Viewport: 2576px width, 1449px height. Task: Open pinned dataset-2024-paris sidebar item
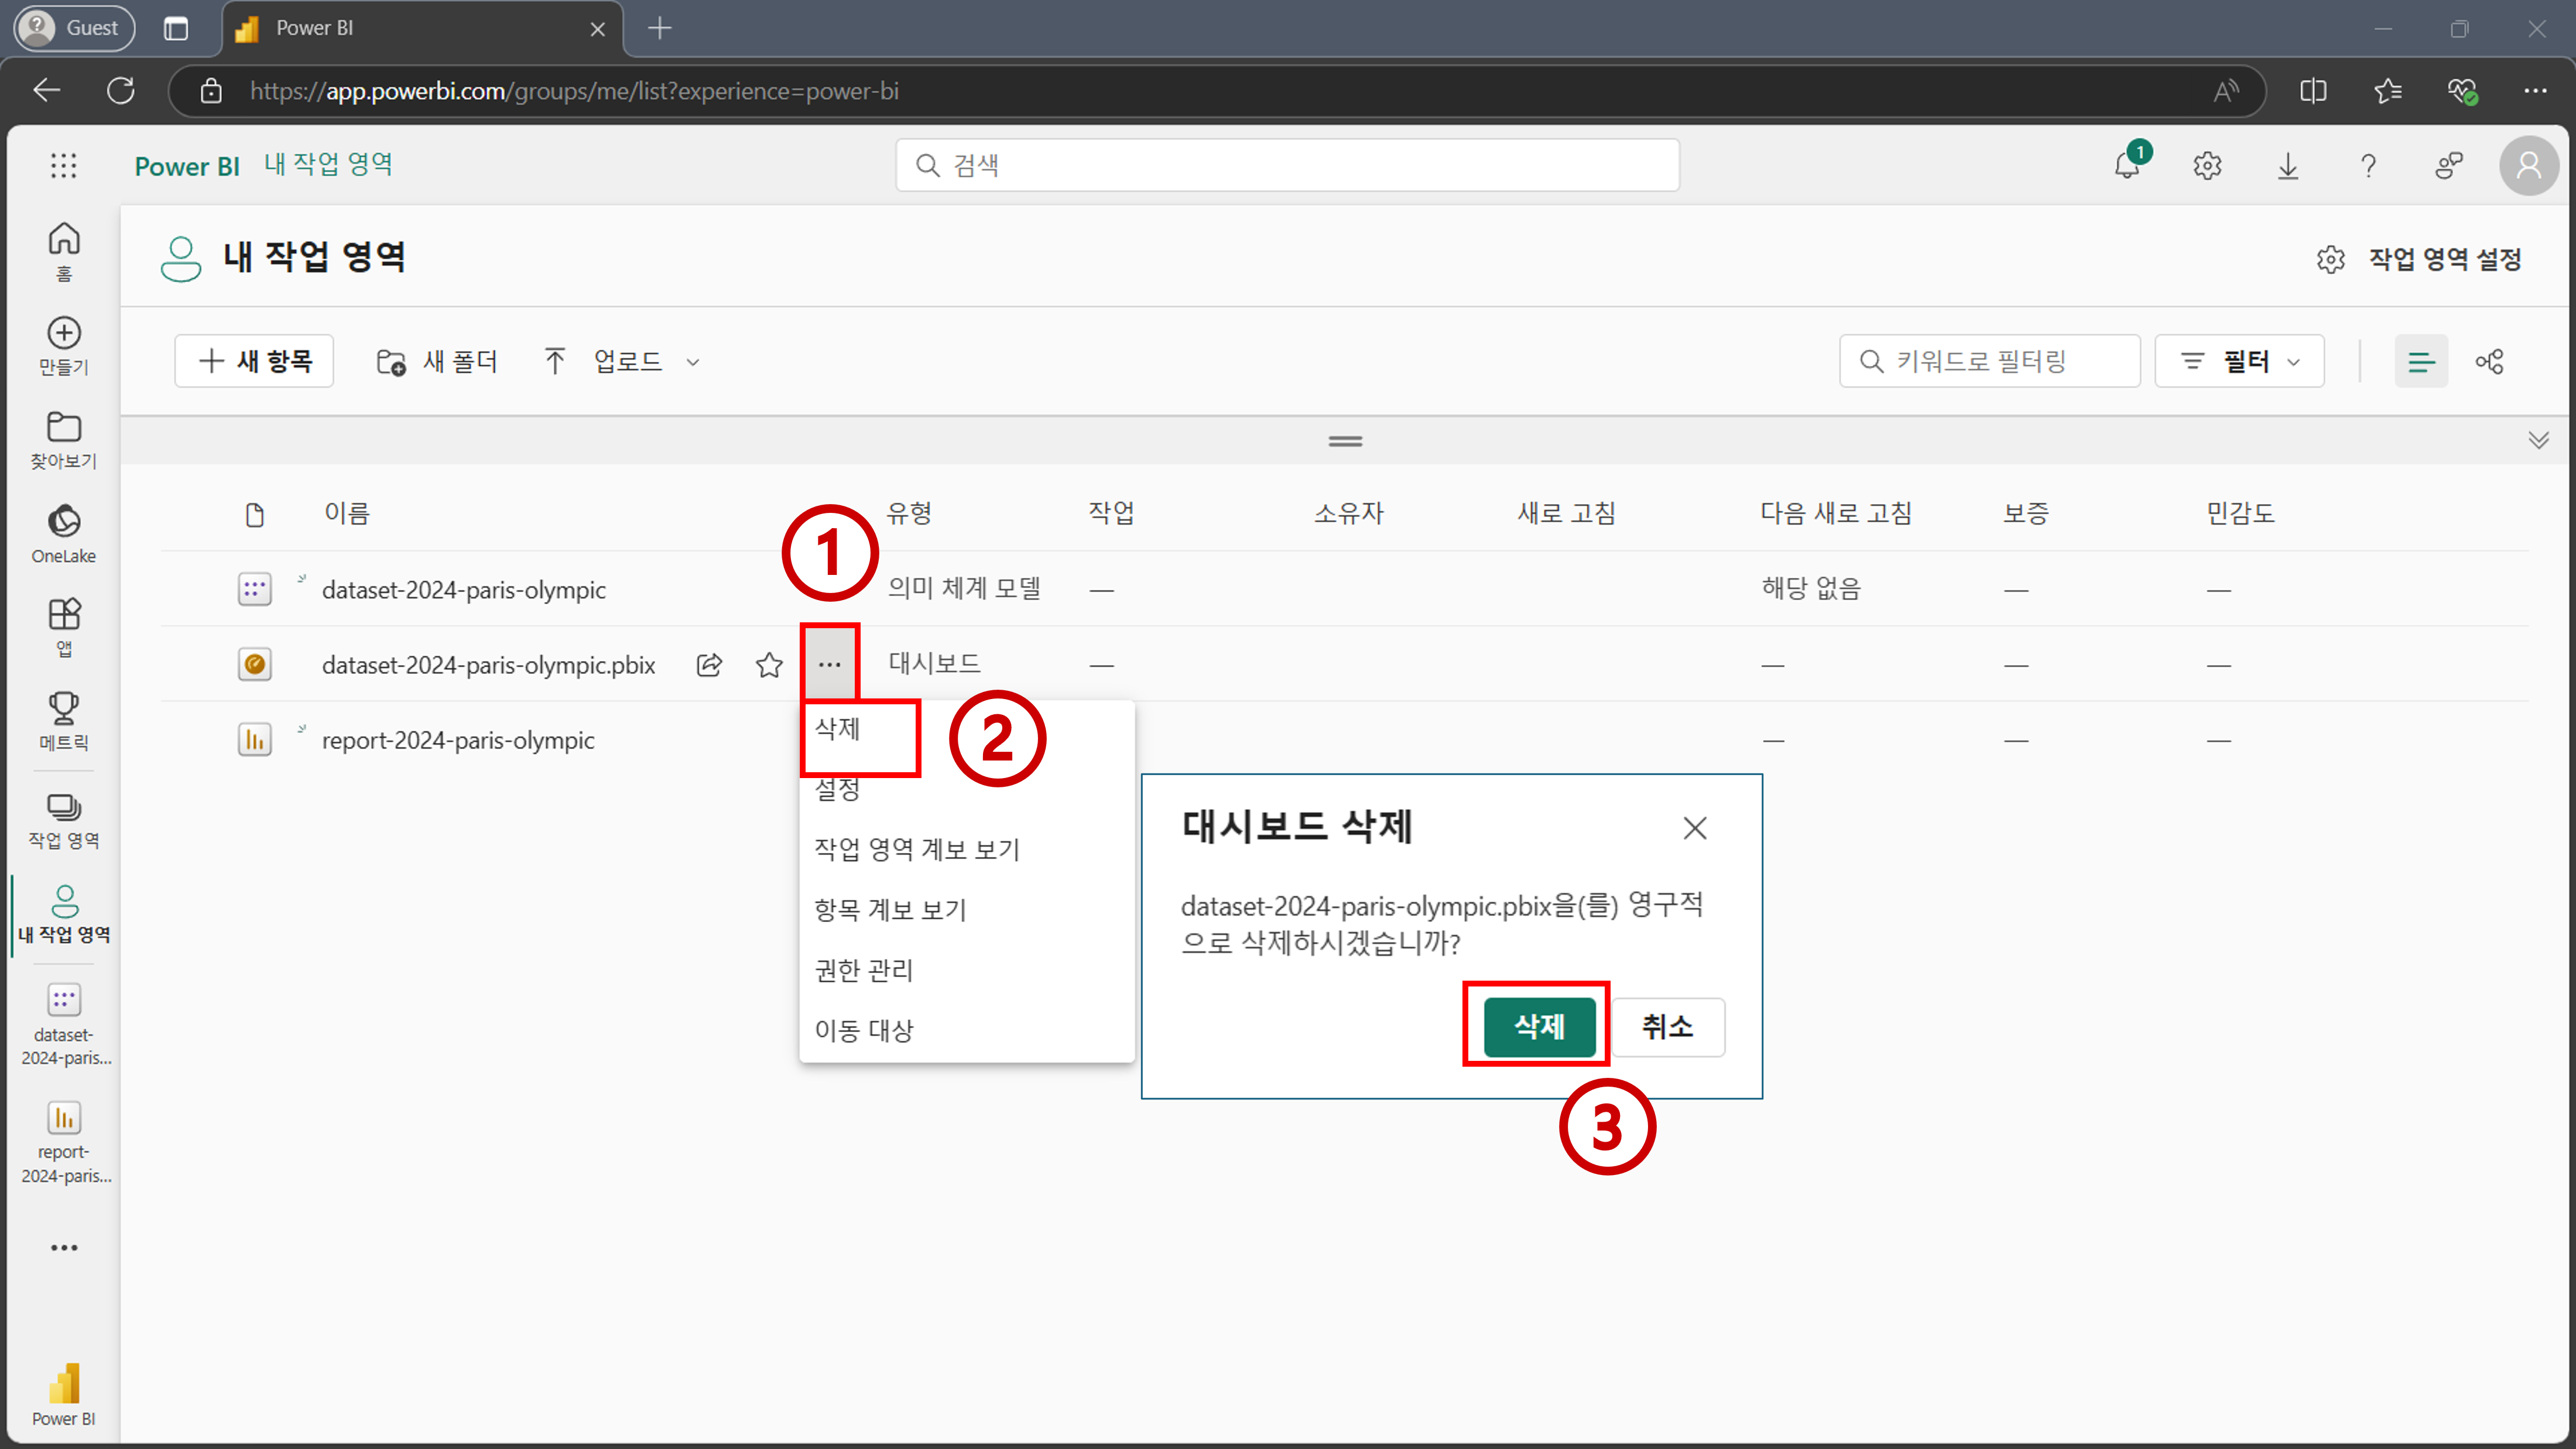point(64,1025)
